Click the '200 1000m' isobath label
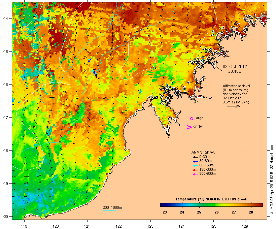The height and width of the screenshot is (229, 276). click(x=112, y=207)
